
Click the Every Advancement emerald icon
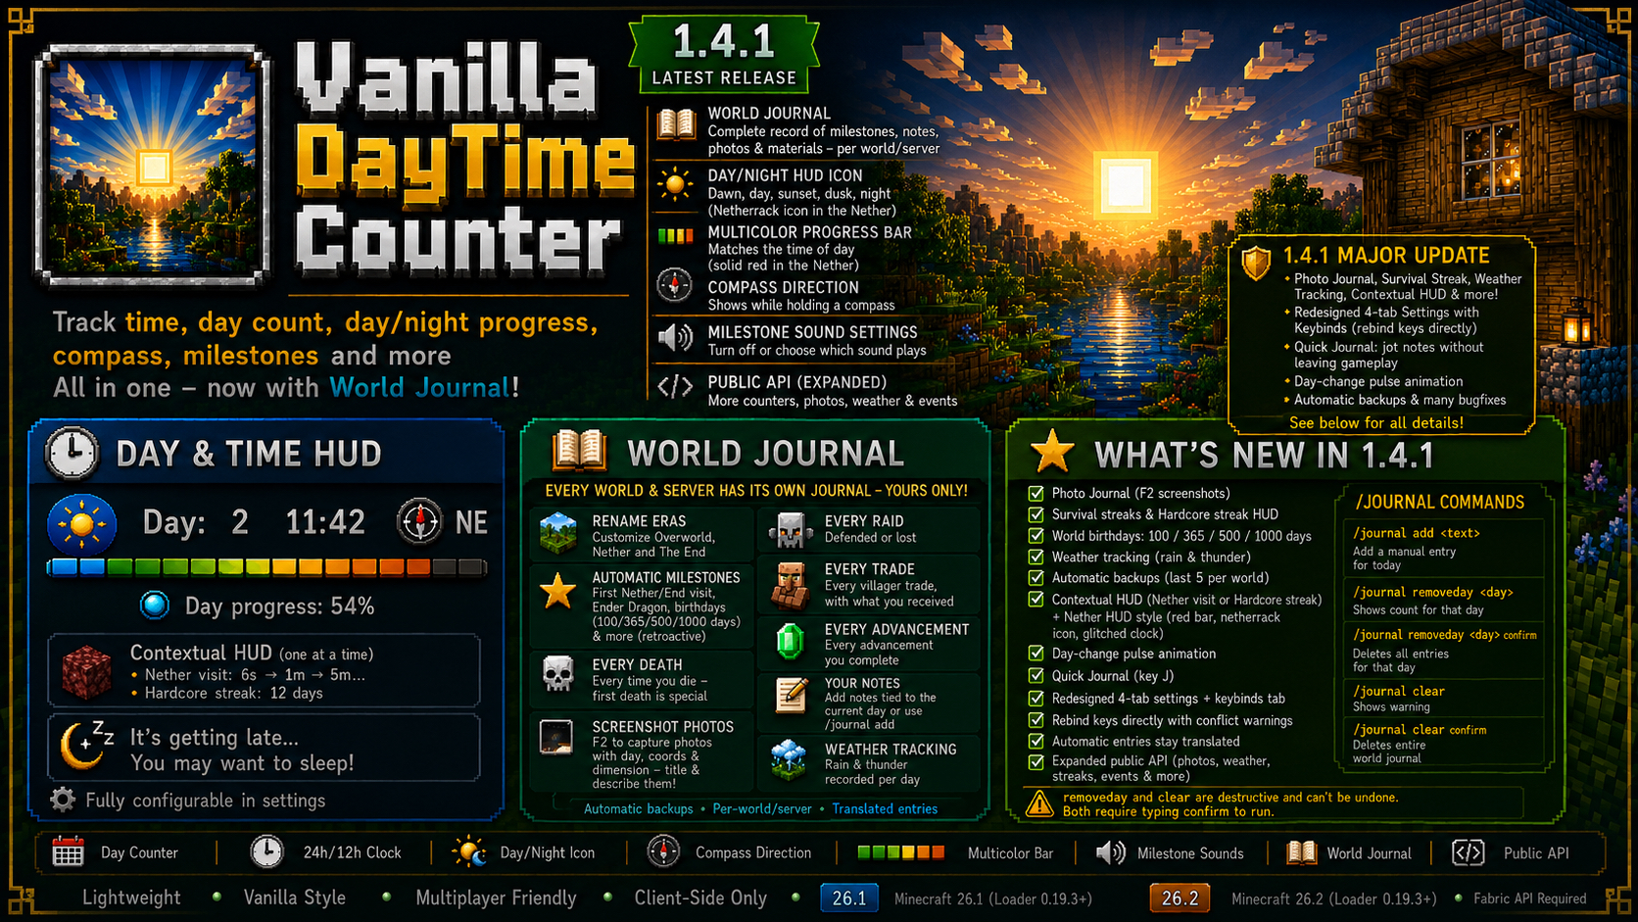click(x=790, y=642)
